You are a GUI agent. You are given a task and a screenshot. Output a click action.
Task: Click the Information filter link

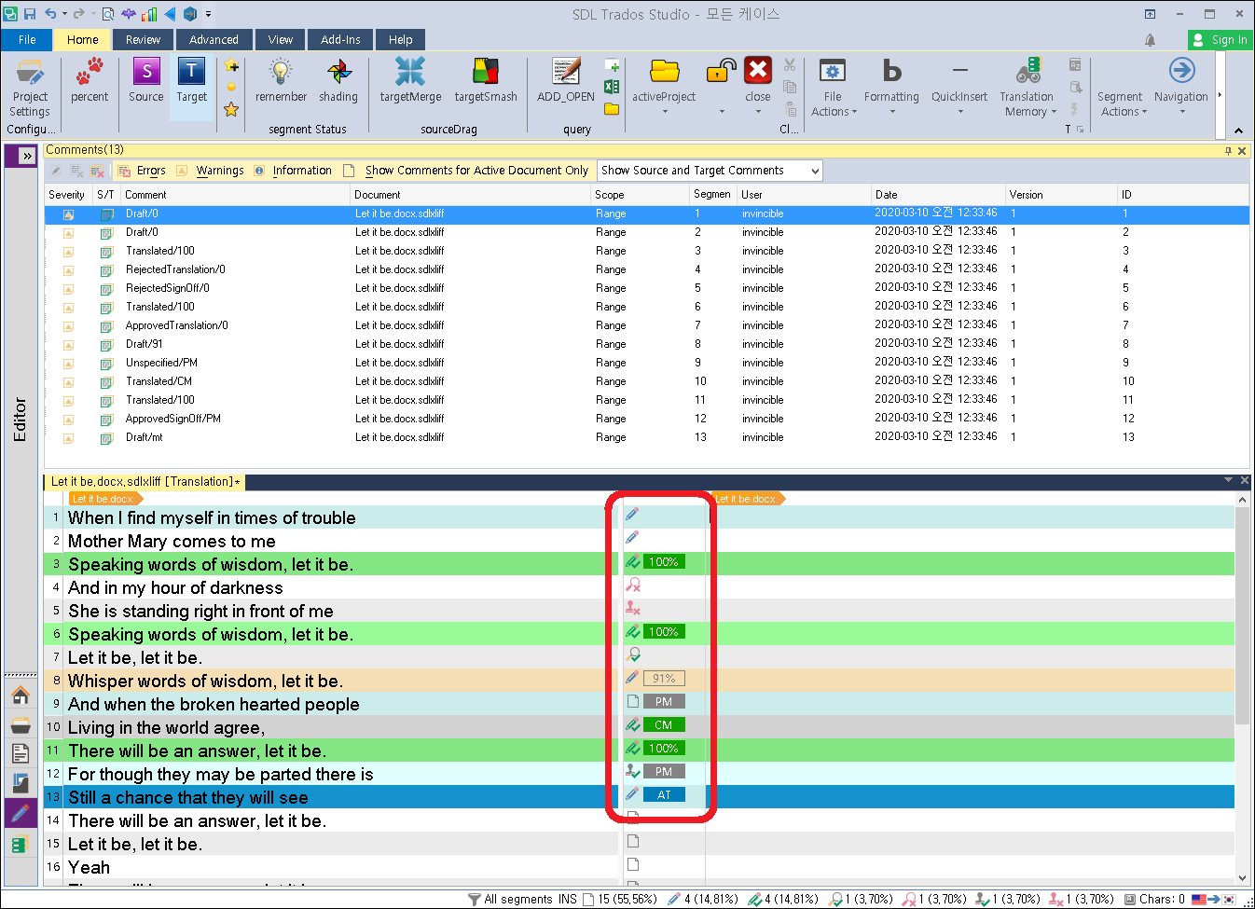click(303, 171)
